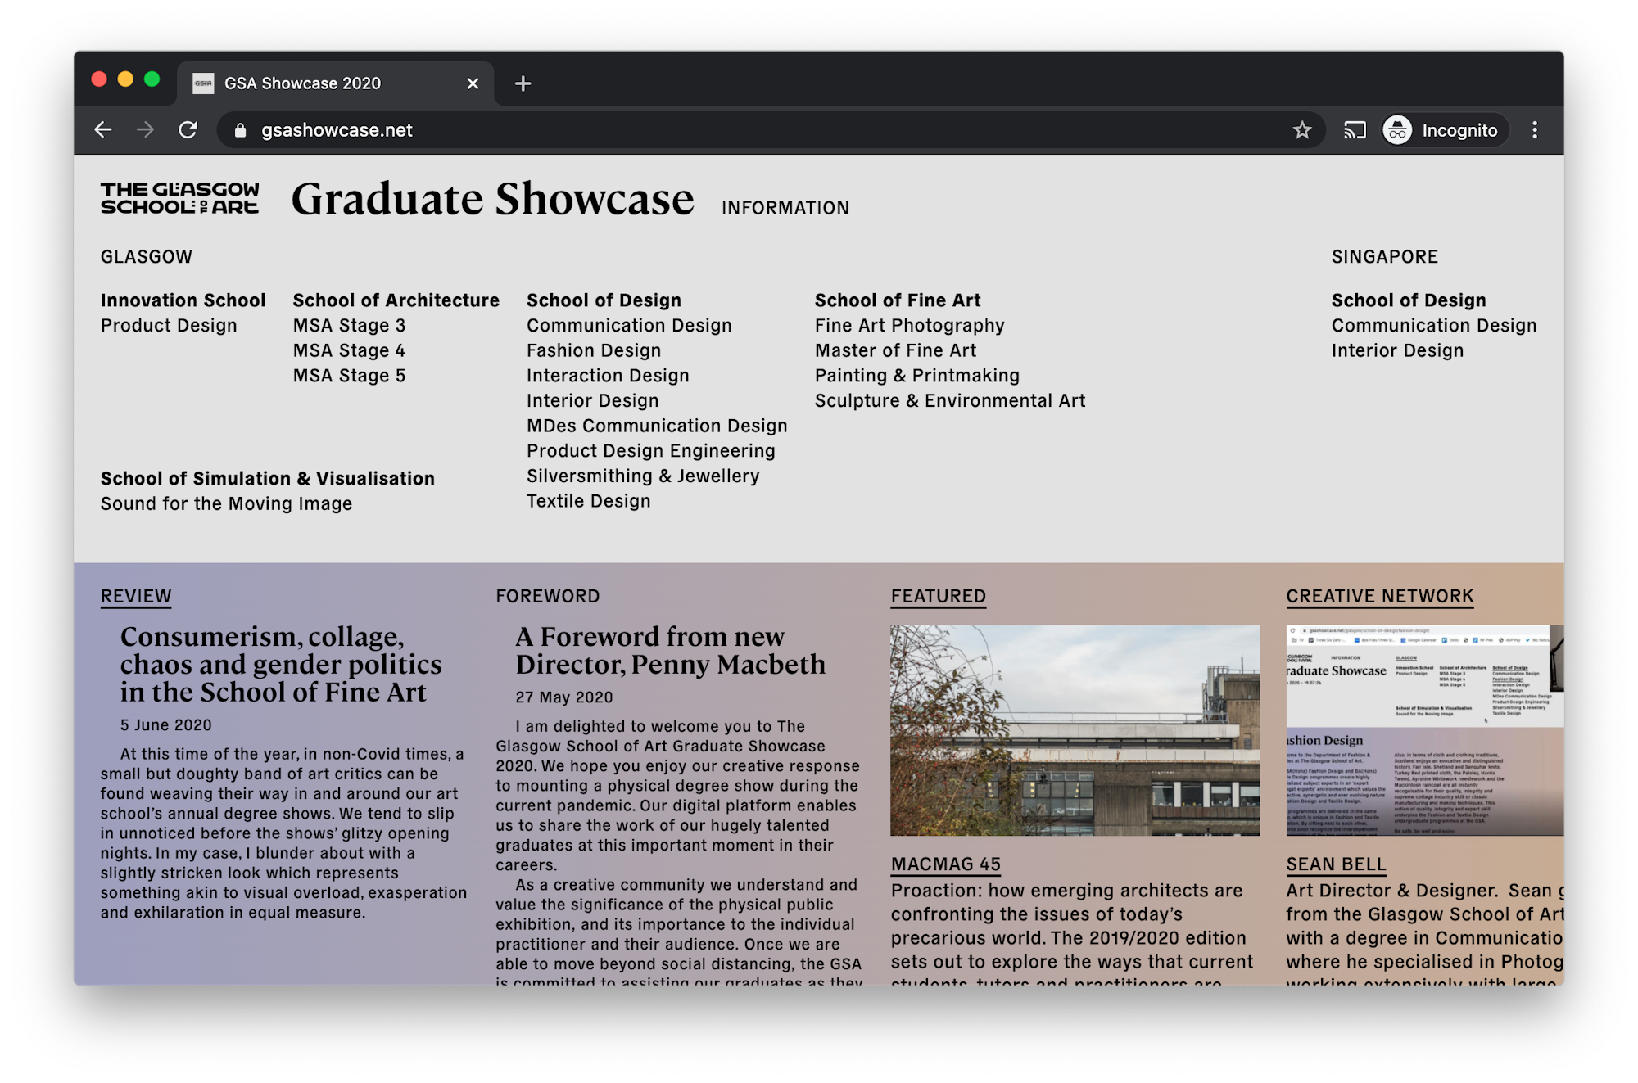Open the MacMag building photo thumbnail

(x=1075, y=730)
